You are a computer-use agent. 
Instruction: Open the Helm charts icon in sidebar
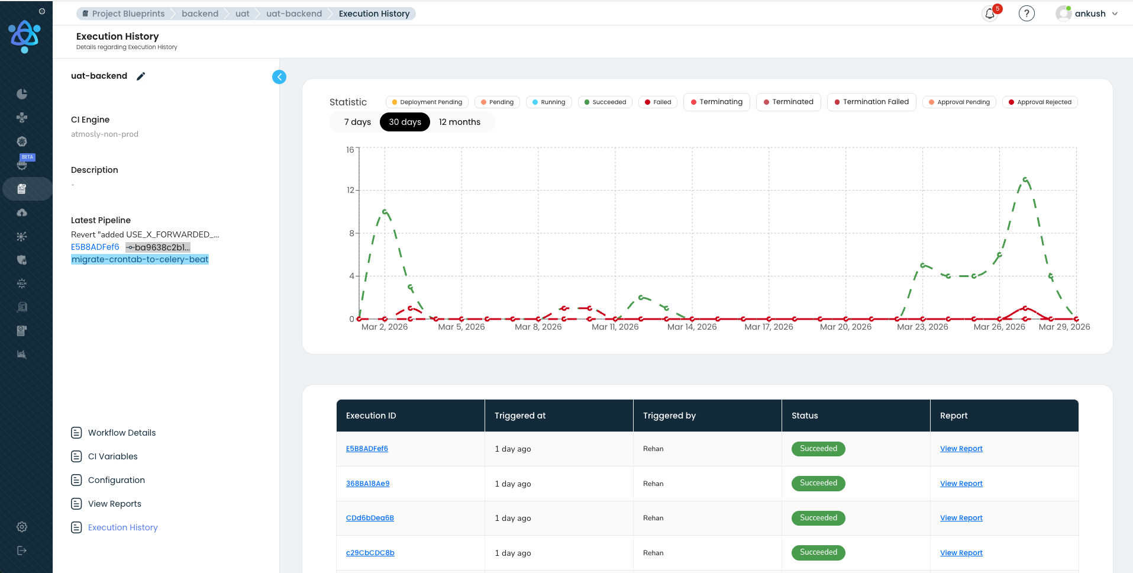click(x=21, y=284)
